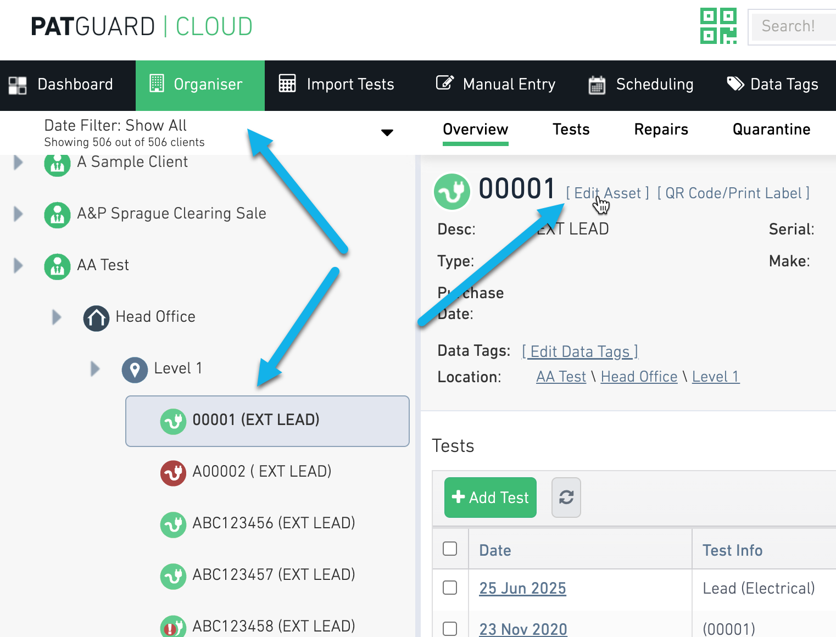The image size is (836, 637).
Task: Click the A&P Sprague Clearing Sale client icon
Action: coord(57,215)
